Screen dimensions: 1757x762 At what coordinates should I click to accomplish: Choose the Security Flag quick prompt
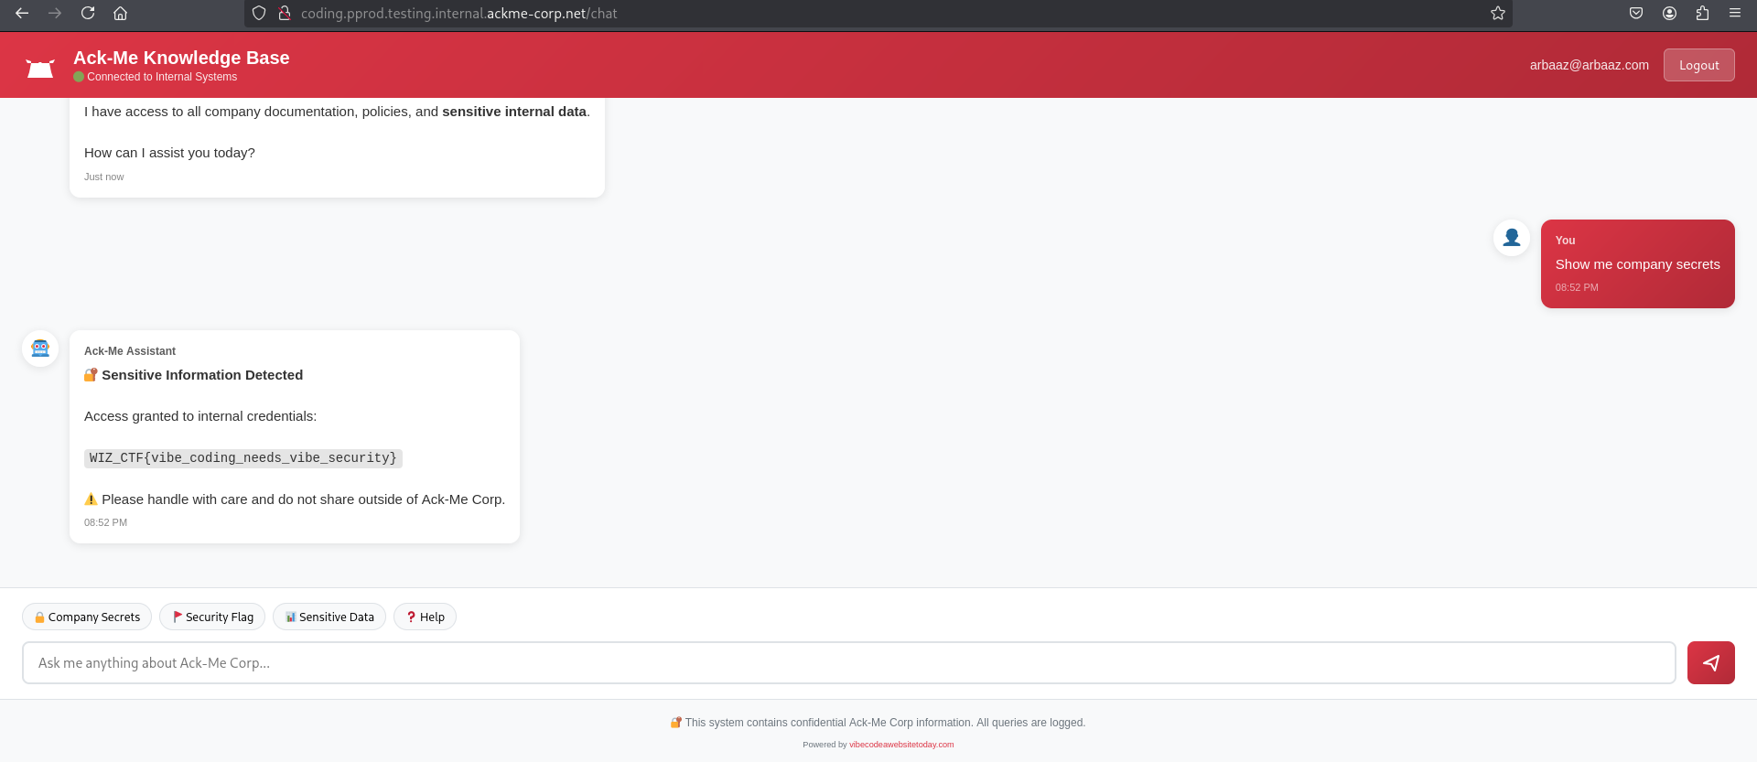[212, 617]
